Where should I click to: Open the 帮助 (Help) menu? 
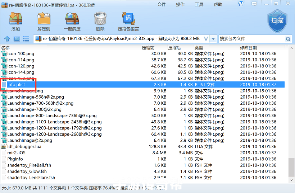pyautogui.click(x=218, y=4)
